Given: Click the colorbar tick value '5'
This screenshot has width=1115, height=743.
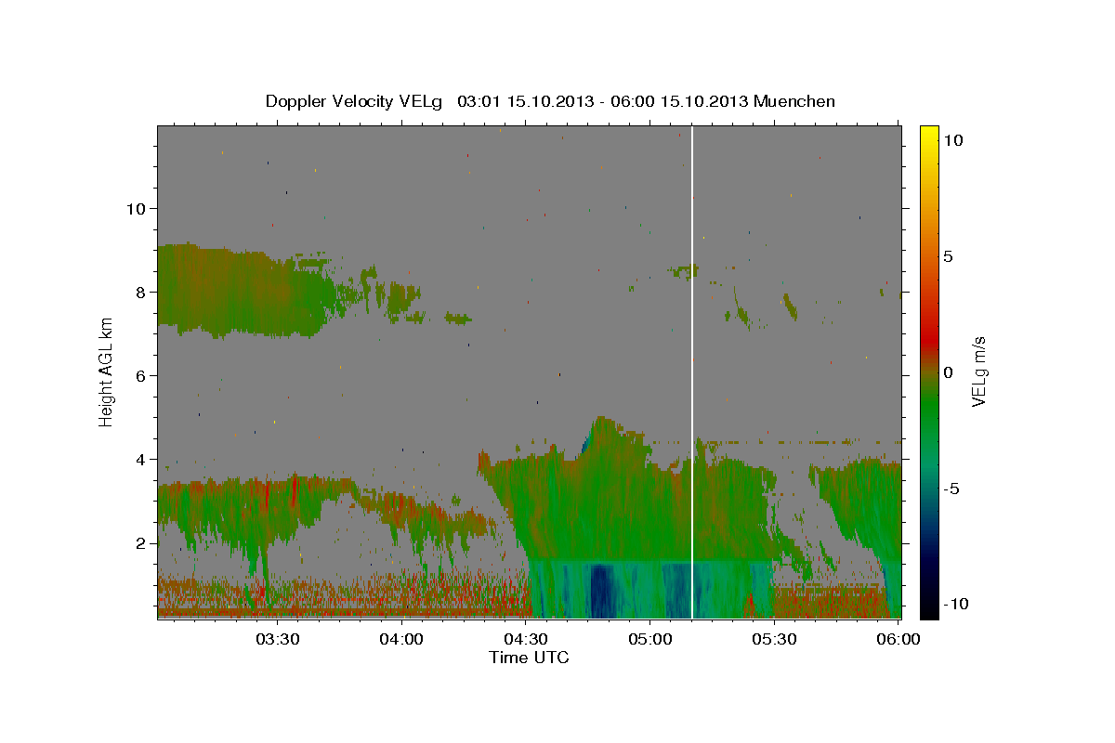Looking at the screenshot, I should point(949,256).
